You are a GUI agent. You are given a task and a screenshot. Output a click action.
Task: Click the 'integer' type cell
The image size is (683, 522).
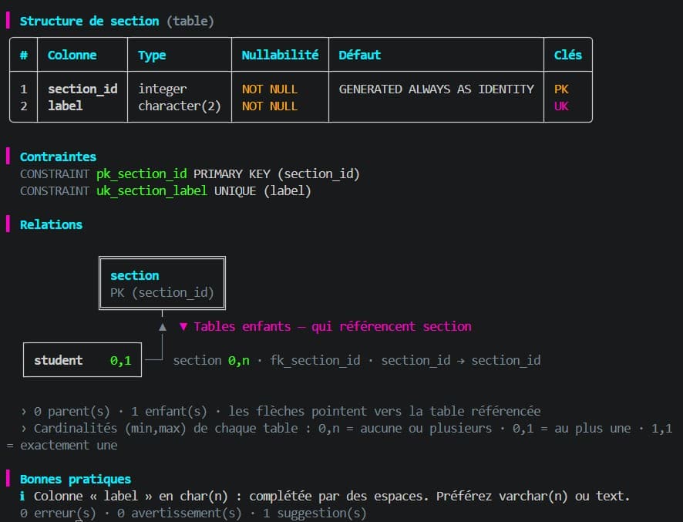pyautogui.click(x=163, y=89)
